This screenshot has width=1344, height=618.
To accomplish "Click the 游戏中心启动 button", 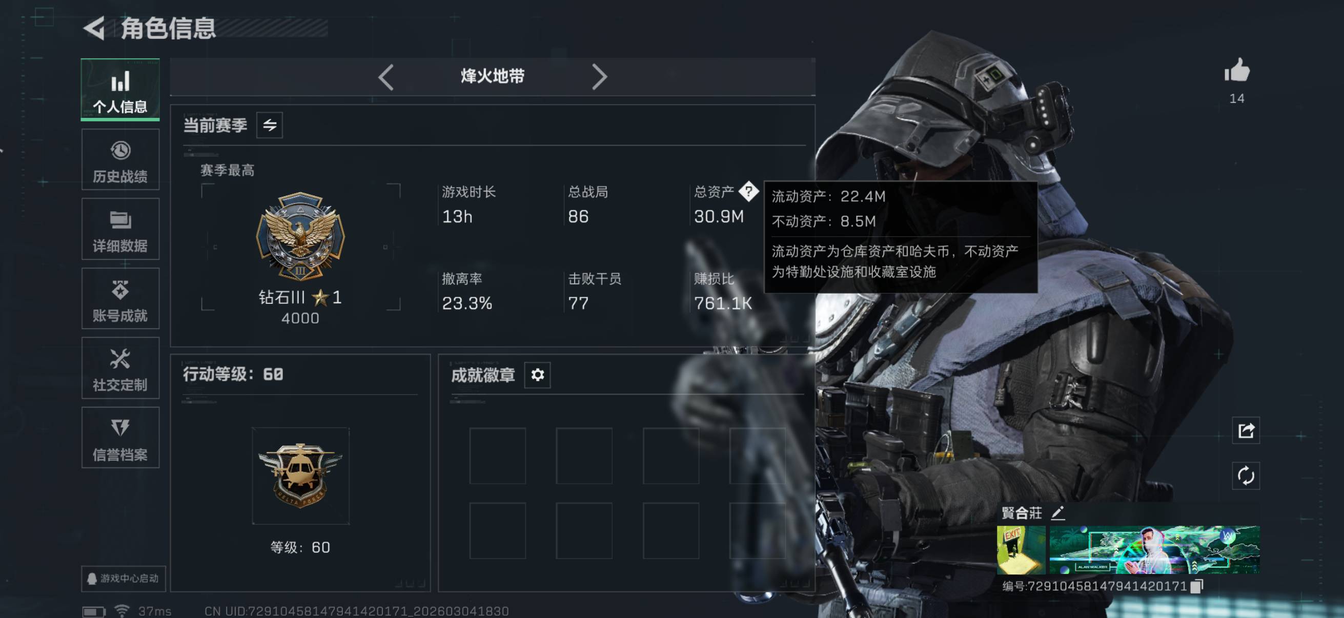I will (x=124, y=579).
